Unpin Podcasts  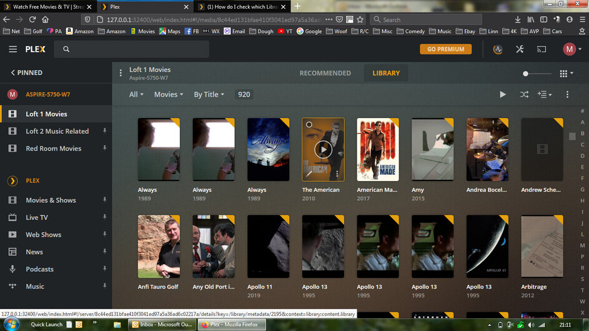coord(105,269)
